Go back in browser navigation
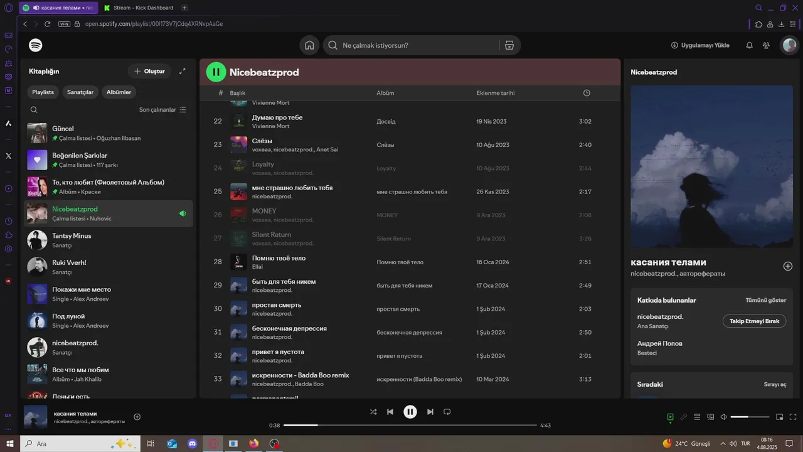 [x=25, y=24]
